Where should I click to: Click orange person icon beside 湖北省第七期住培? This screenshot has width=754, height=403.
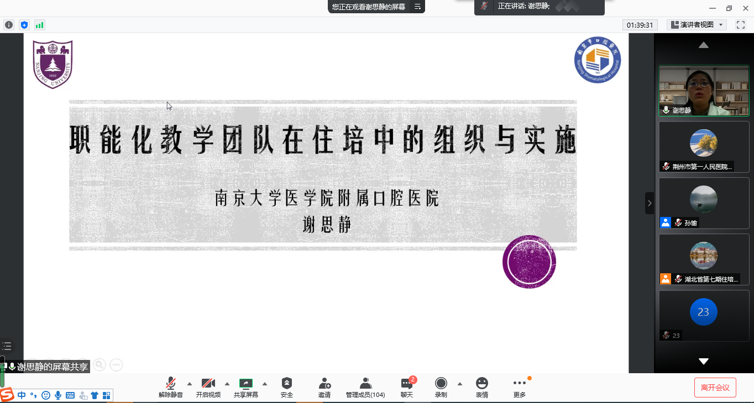[x=666, y=279]
